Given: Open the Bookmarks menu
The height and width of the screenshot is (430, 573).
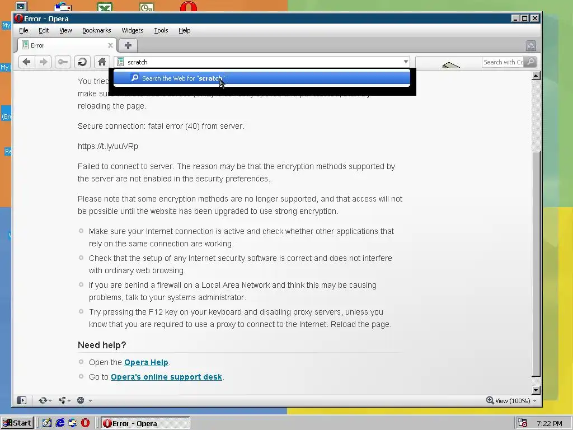Looking at the screenshot, I should (x=96, y=30).
